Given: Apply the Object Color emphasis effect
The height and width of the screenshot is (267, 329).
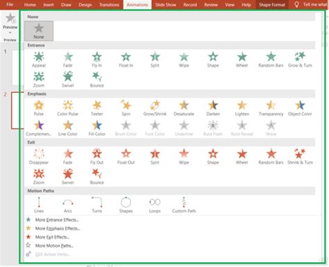Looking at the screenshot, I should tap(300, 108).
